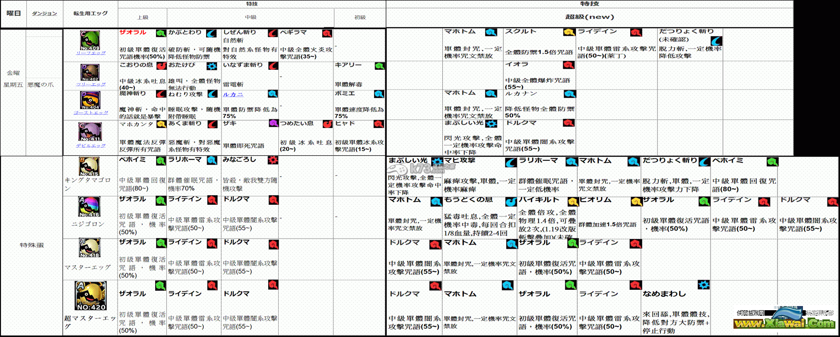Click the yellow icon next to スクルト
Image resolution: width=840 pixels, height=337 pixels.
tap(569, 32)
